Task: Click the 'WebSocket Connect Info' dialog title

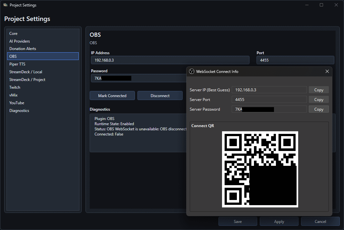Action: [217, 72]
